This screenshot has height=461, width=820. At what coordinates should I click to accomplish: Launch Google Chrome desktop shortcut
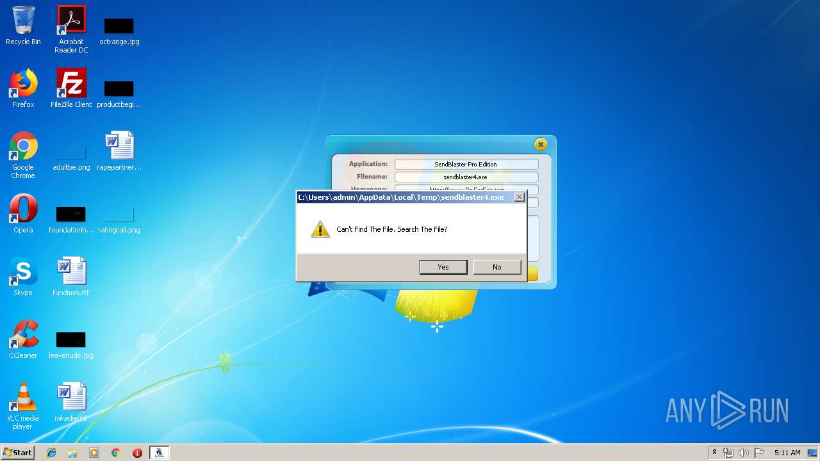click(x=23, y=155)
